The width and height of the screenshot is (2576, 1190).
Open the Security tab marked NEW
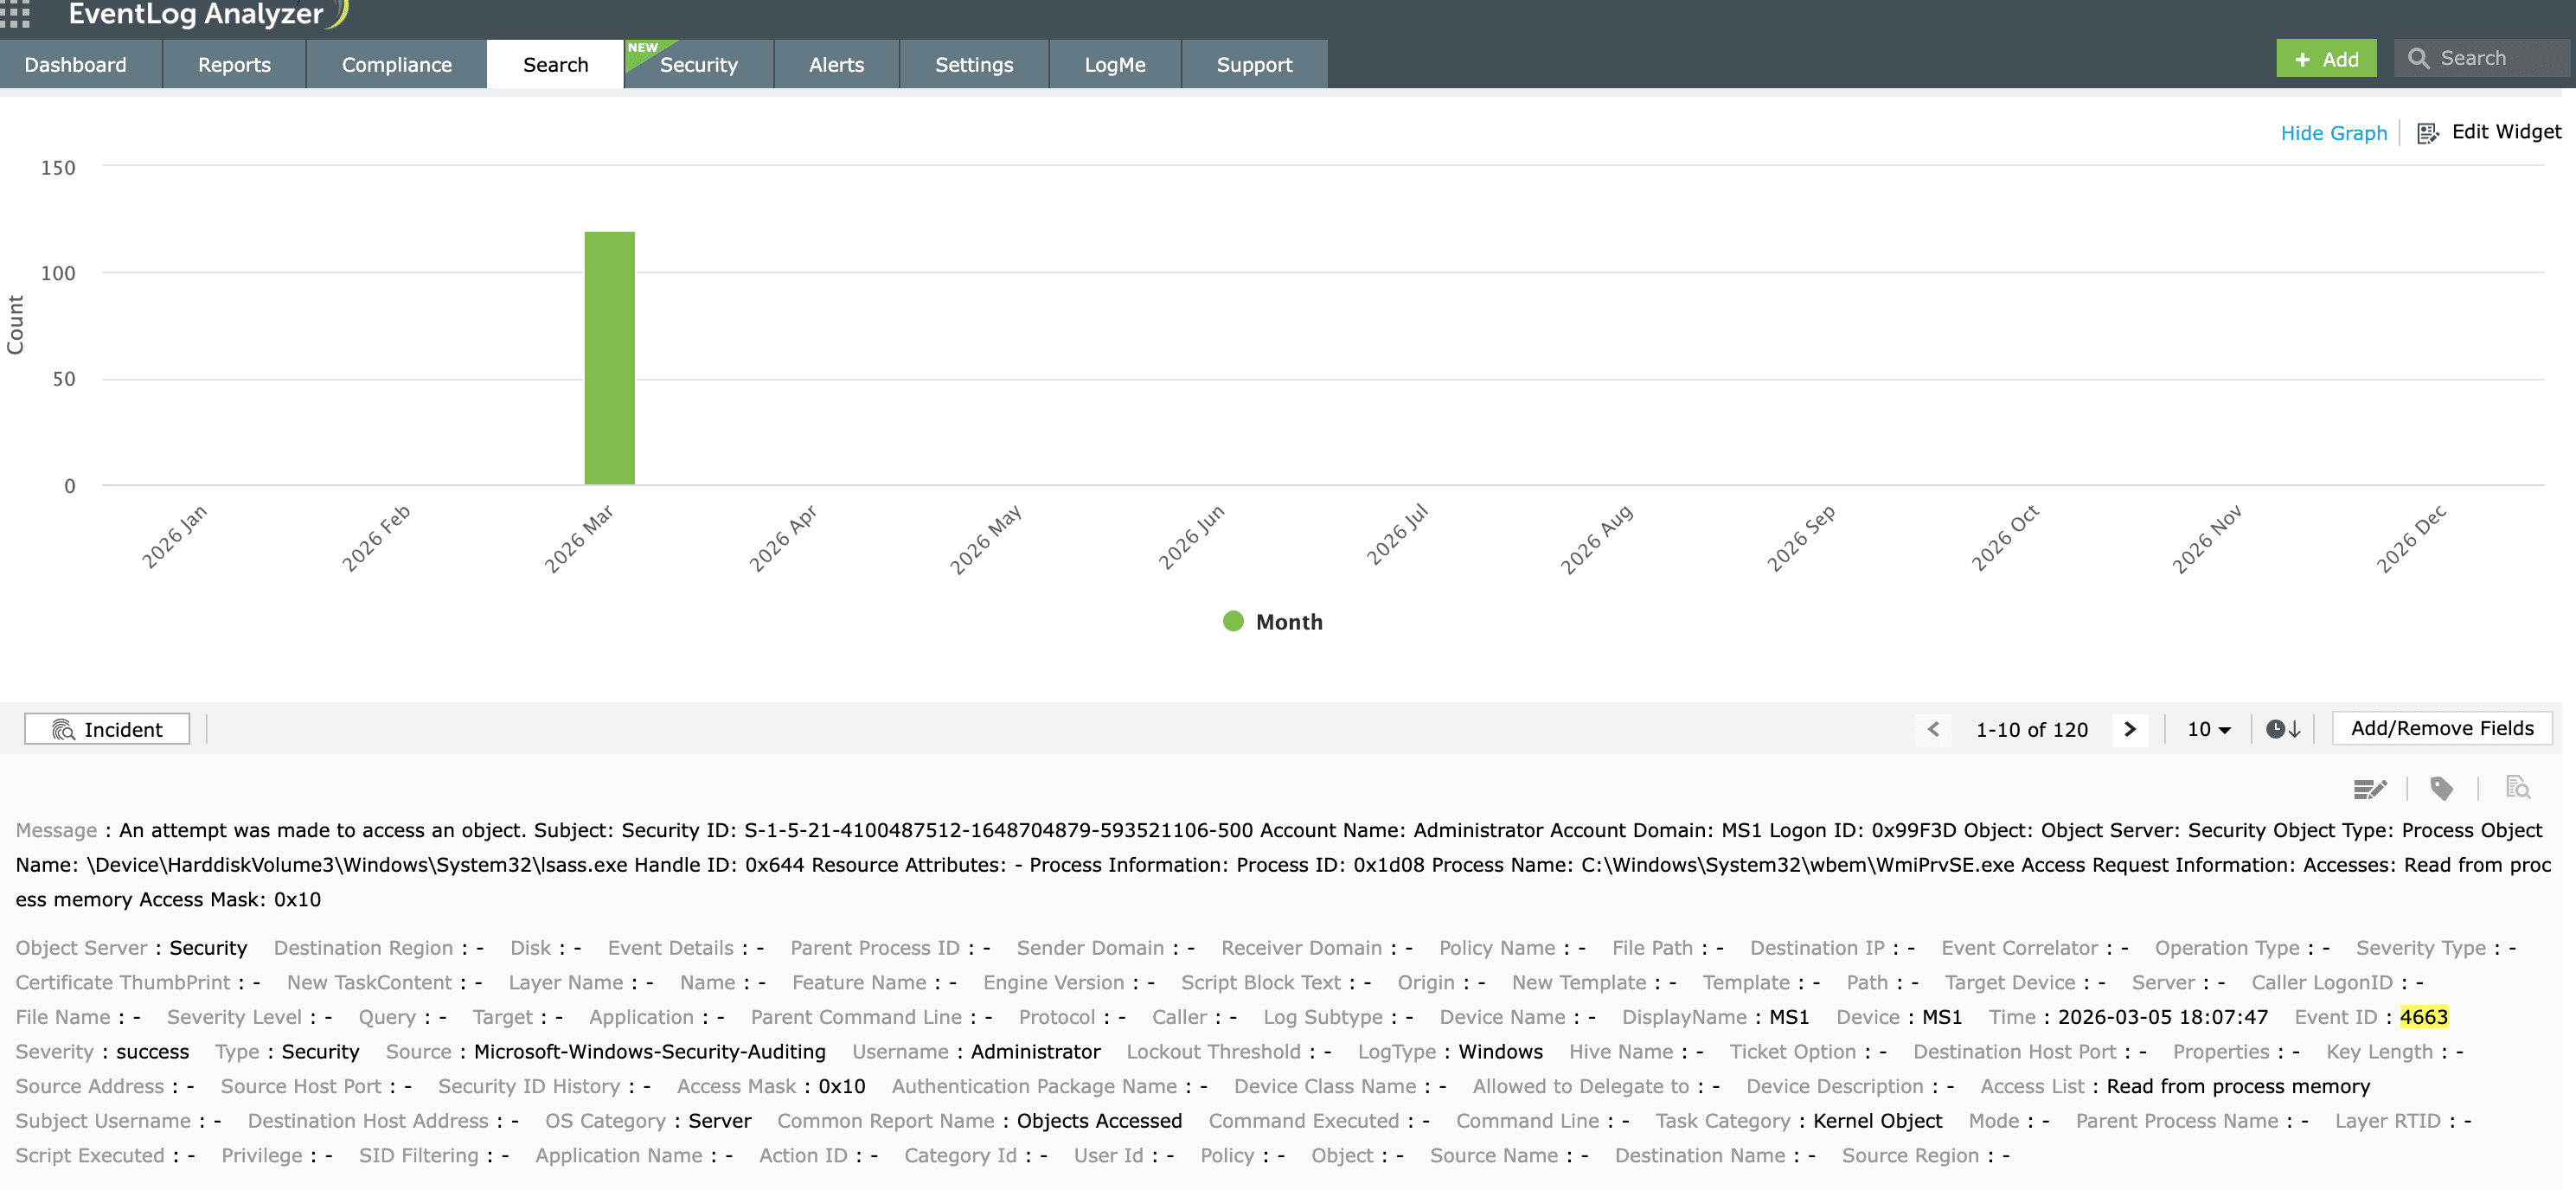tap(699, 65)
